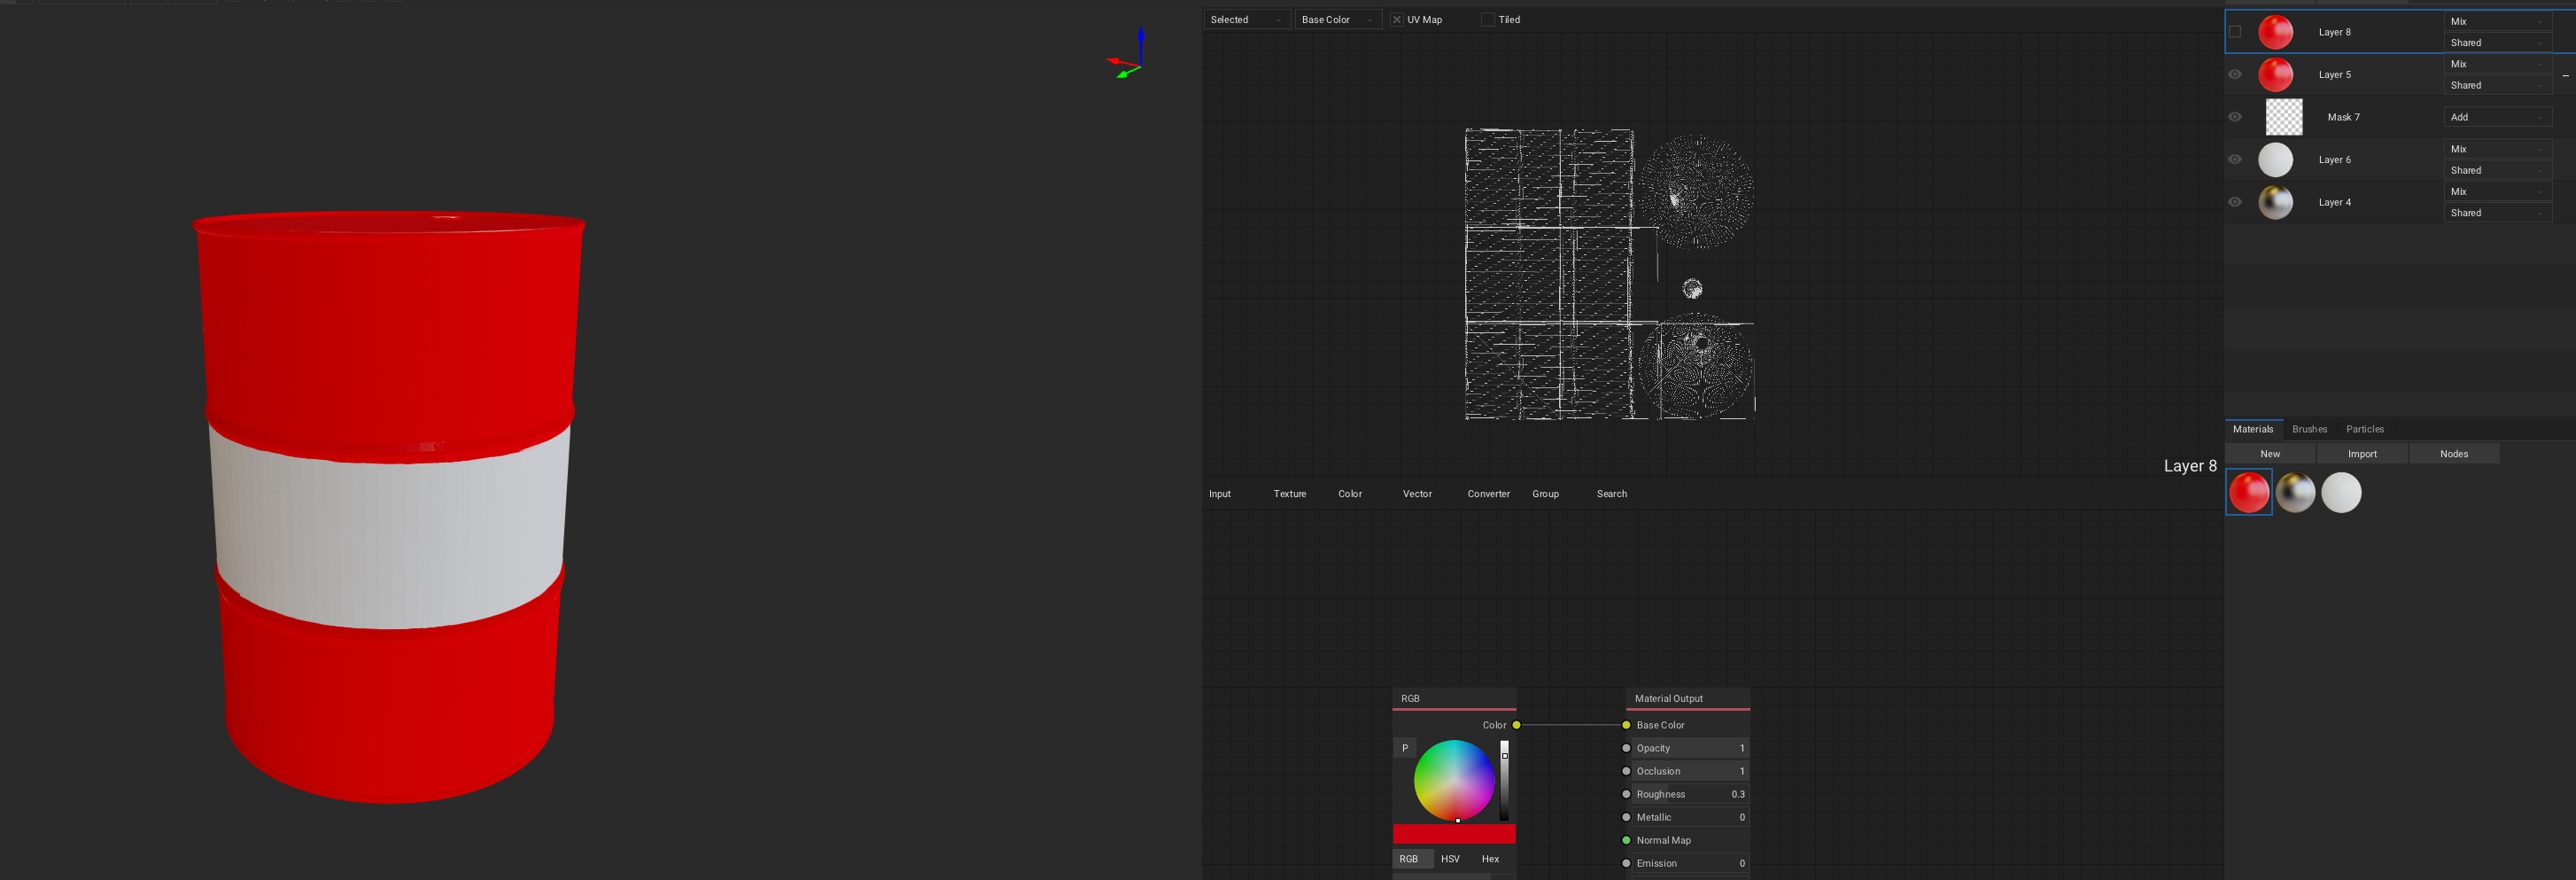2576x880 pixels.
Task: Click the Layer 5 red sphere thumbnail
Action: click(2275, 75)
